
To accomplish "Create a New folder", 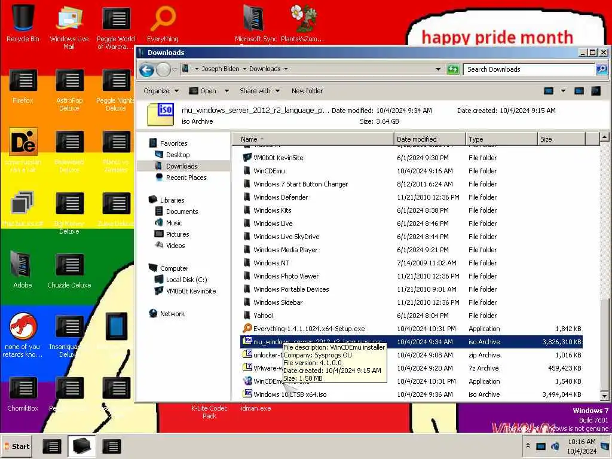I will [x=307, y=91].
